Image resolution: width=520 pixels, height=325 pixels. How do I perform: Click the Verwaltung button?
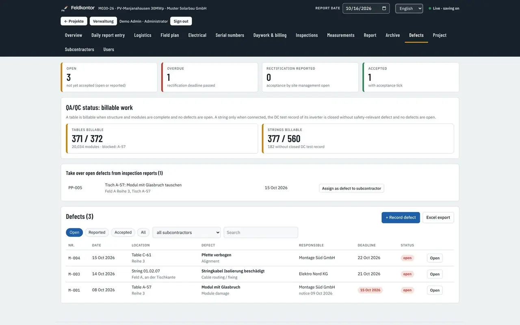103,21
